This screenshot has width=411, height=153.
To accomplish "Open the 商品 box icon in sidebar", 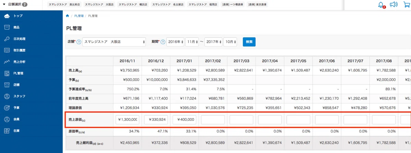I will tap(7, 27).
